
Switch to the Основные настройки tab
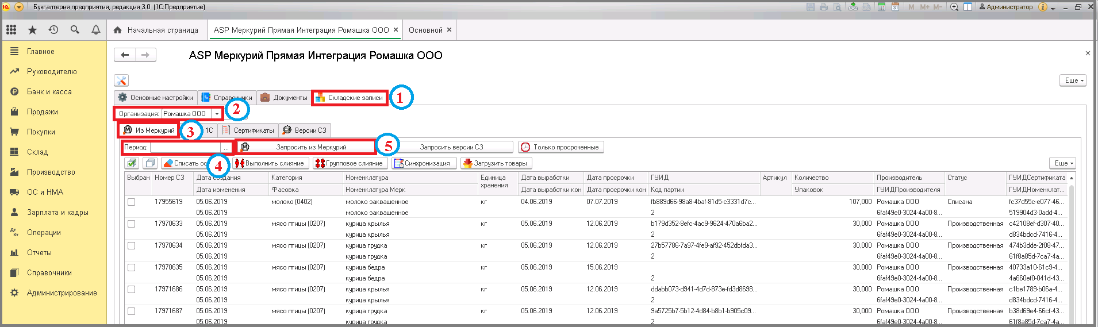[x=156, y=98]
